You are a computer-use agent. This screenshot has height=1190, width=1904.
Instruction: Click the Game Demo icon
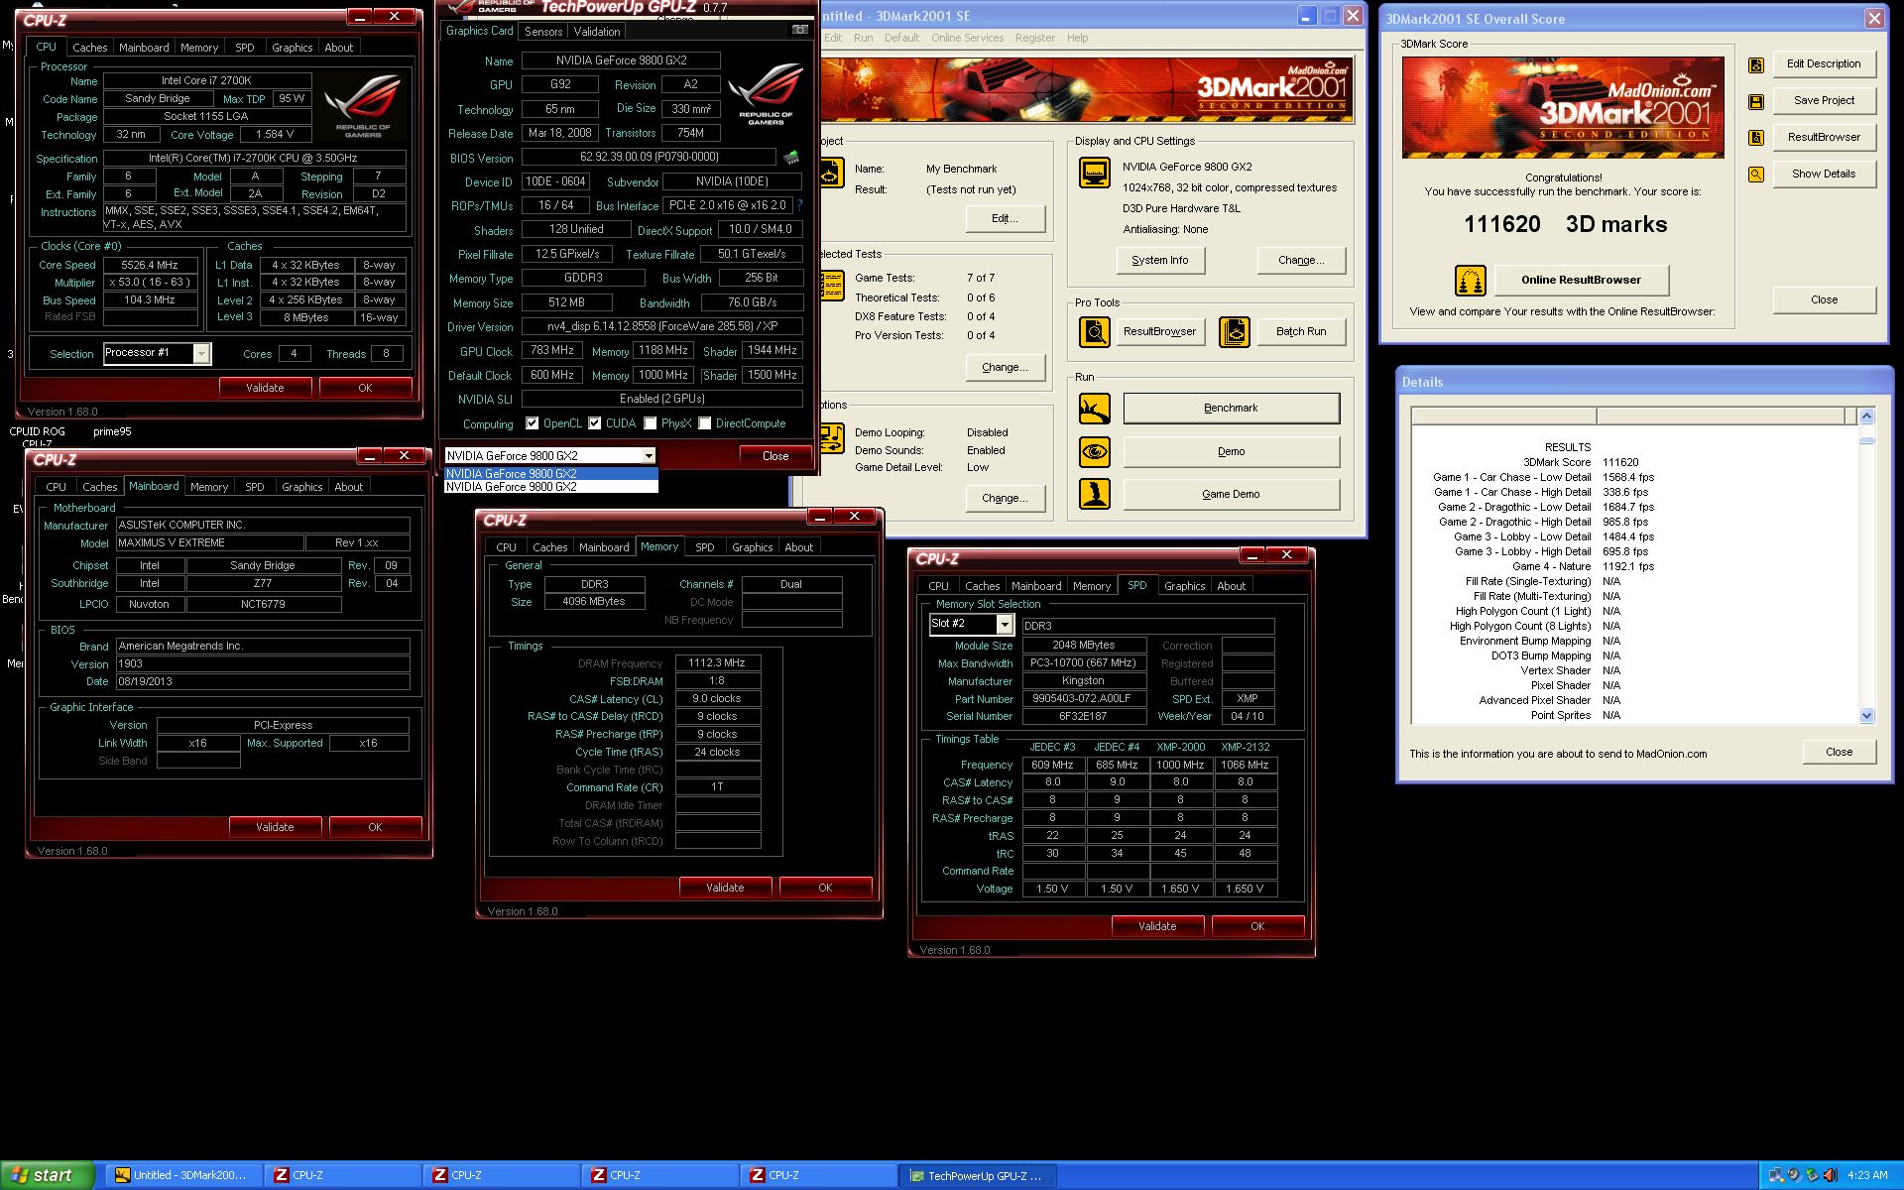(x=1094, y=494)
